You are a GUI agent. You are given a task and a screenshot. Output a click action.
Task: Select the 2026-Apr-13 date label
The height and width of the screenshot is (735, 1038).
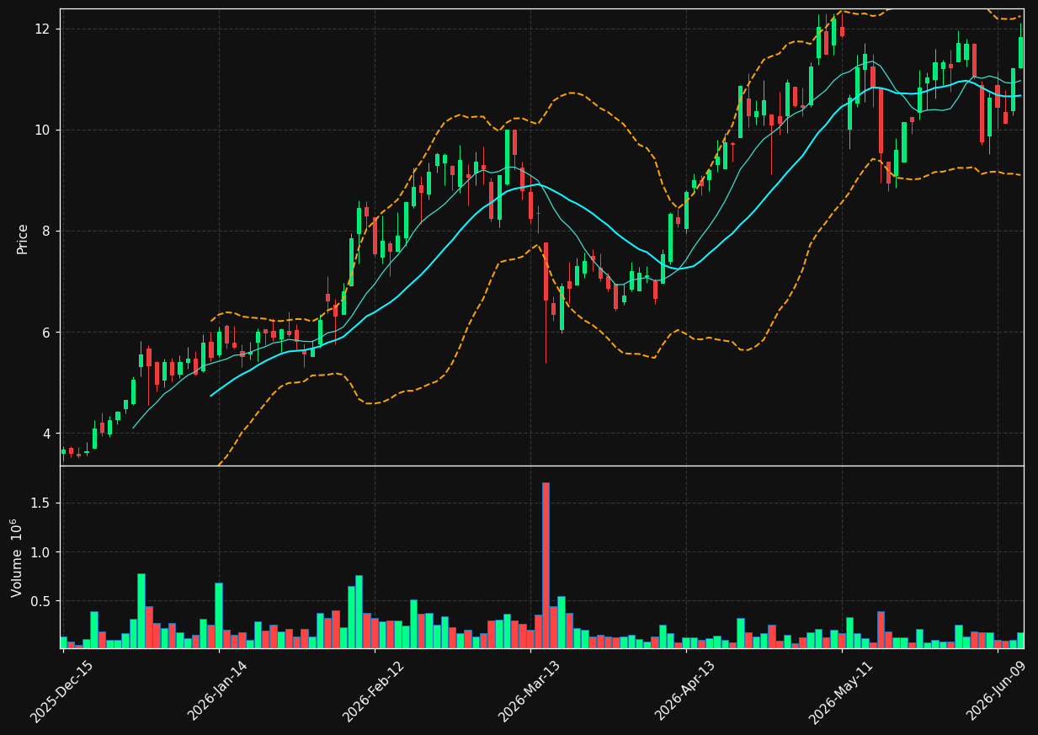[x=685, y=690]
